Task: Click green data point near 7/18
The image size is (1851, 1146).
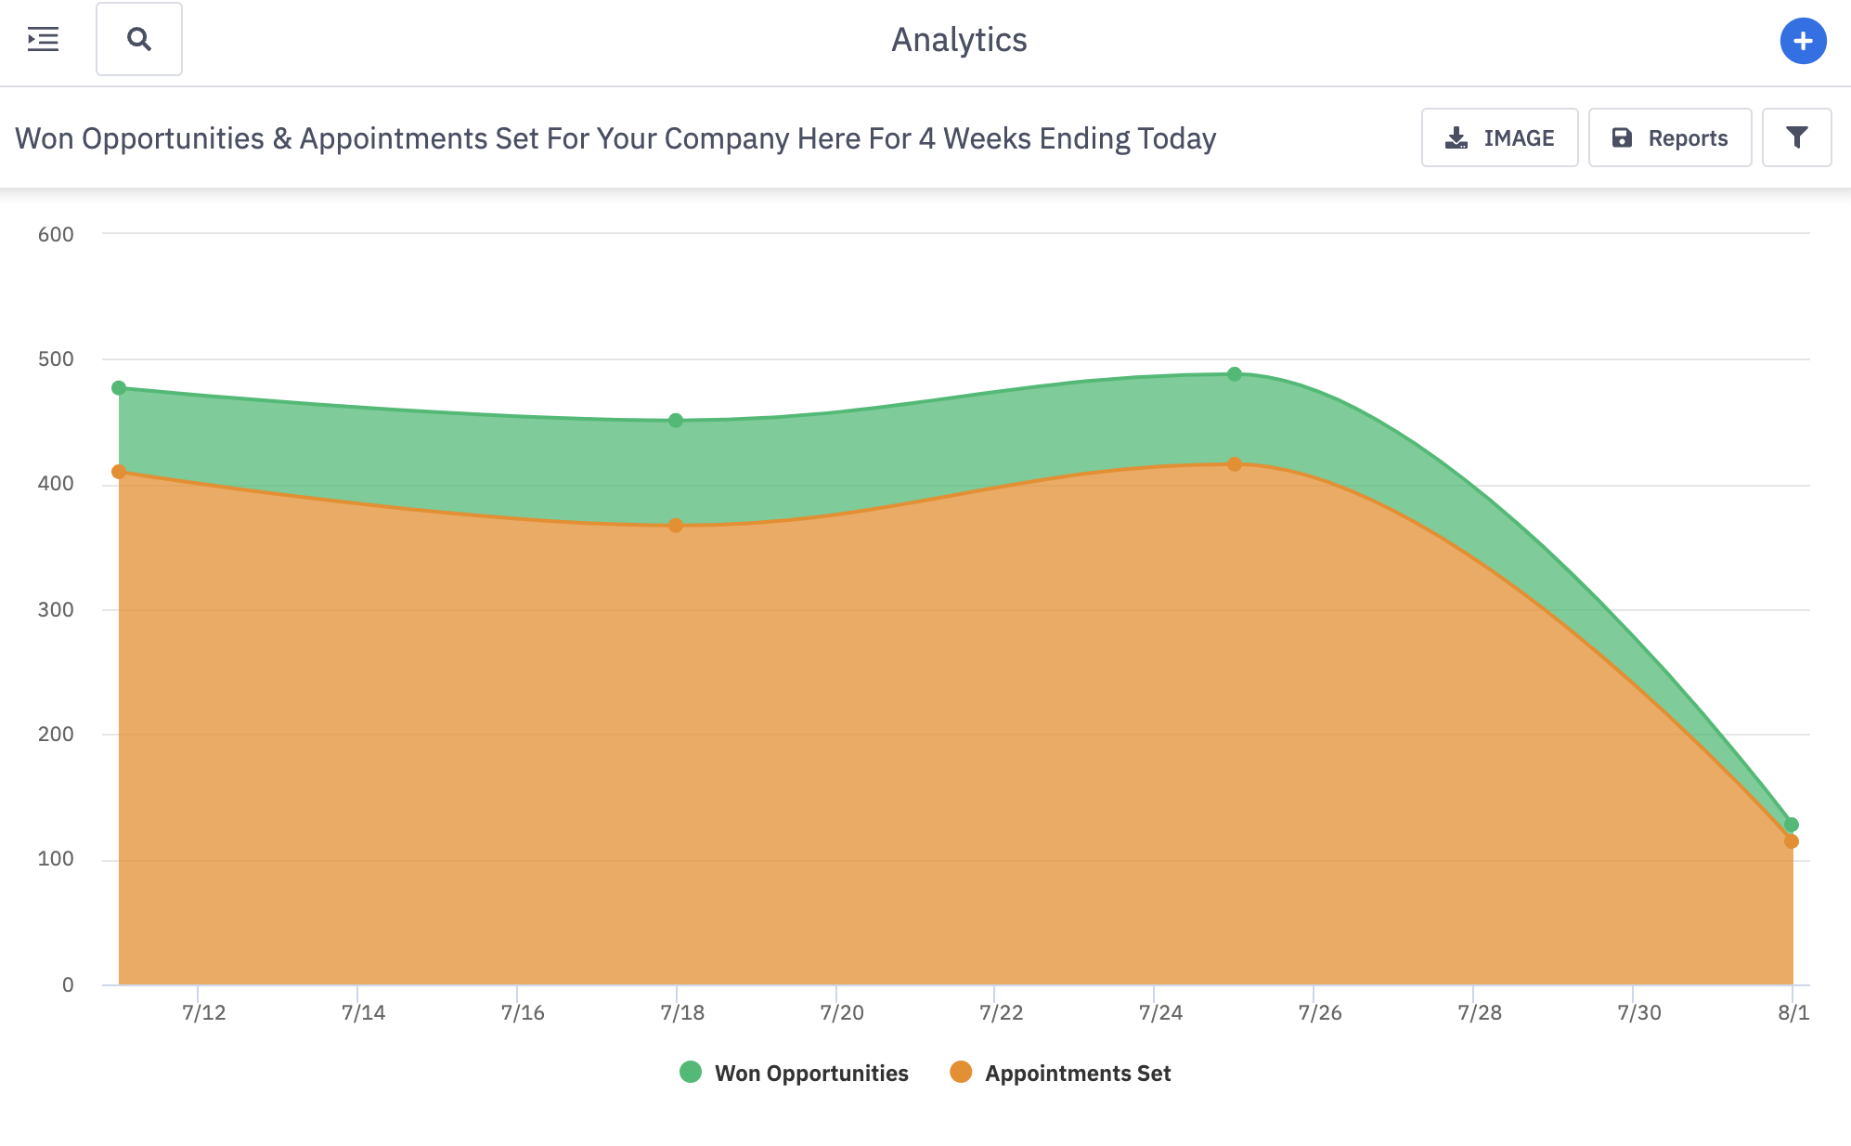Action: click(676, 421)
